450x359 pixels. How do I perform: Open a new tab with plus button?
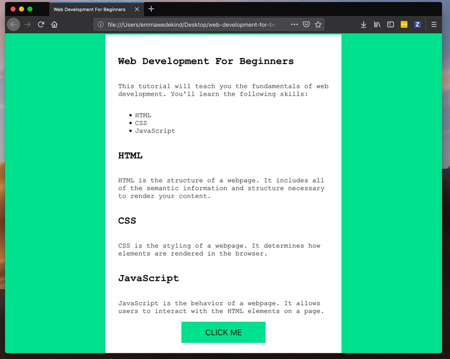coord(151,9)
